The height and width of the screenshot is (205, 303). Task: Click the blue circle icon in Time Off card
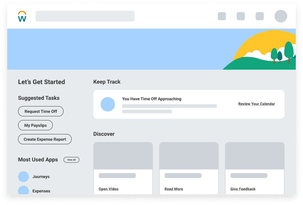(x=108, y=104)
